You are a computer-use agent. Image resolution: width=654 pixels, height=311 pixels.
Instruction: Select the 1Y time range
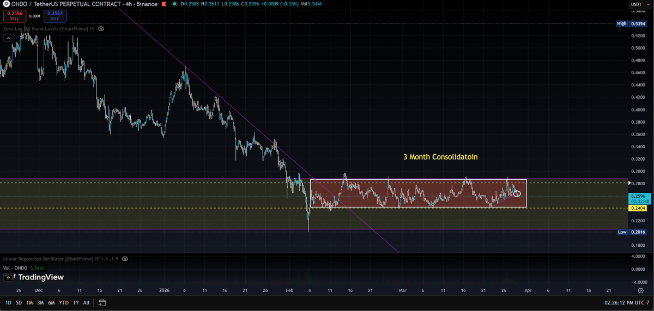coord(76,302)
